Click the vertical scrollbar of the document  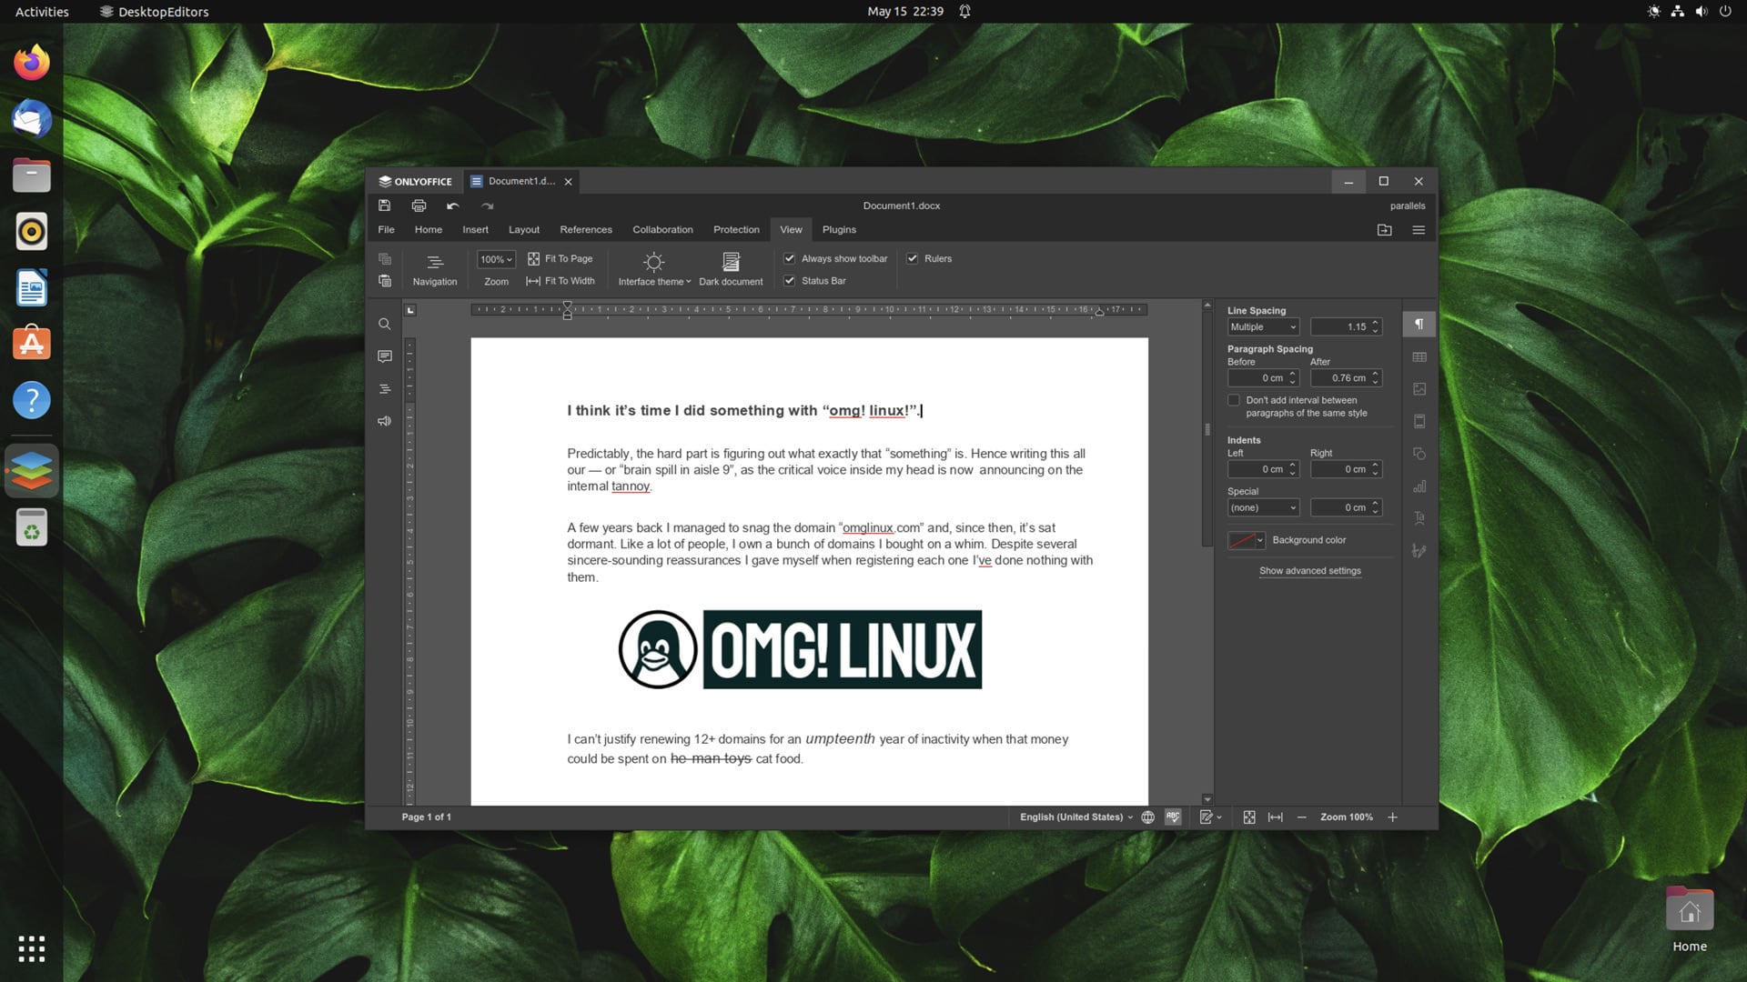click(1207, 428)
